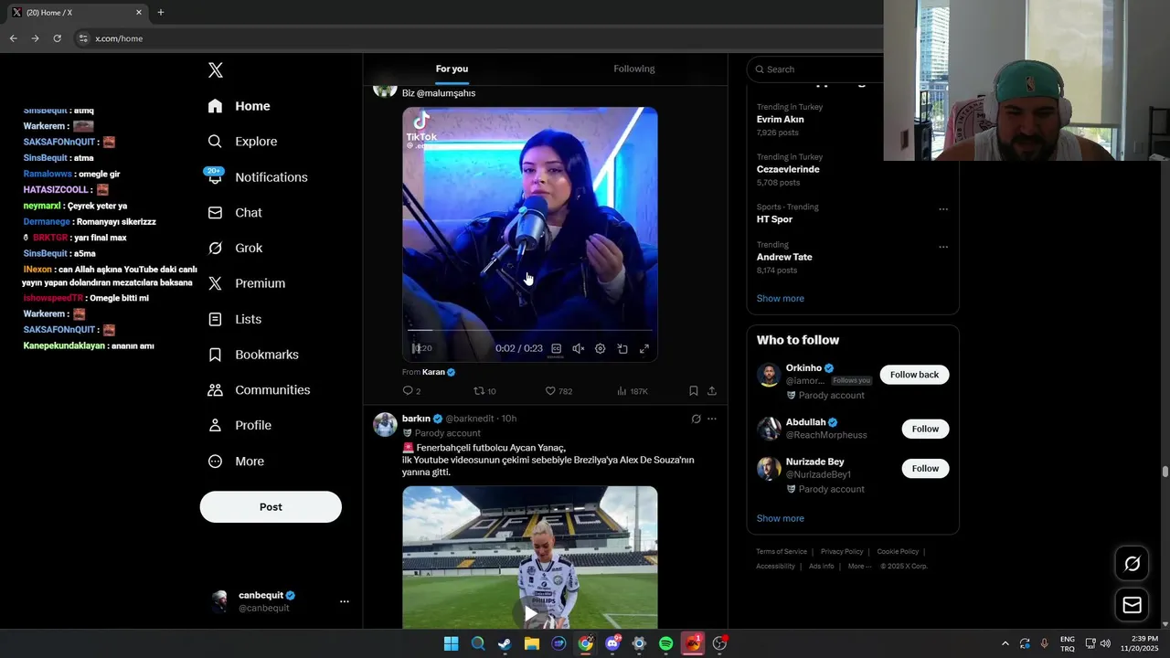
Task: Open options for Andrew Tate trend
Action: [x=943, y=247]
